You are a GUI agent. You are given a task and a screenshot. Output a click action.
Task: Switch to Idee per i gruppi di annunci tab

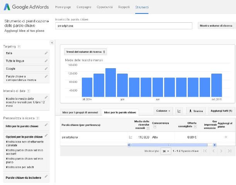click(x=80, y=112)
